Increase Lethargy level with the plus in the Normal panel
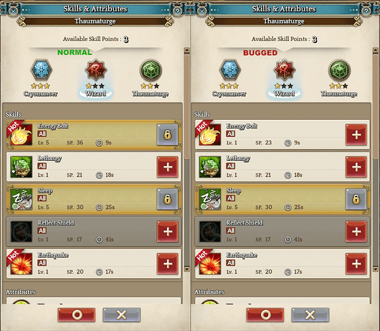The width and height of the screenshot is (380, 331). click(x=167, y=167)
